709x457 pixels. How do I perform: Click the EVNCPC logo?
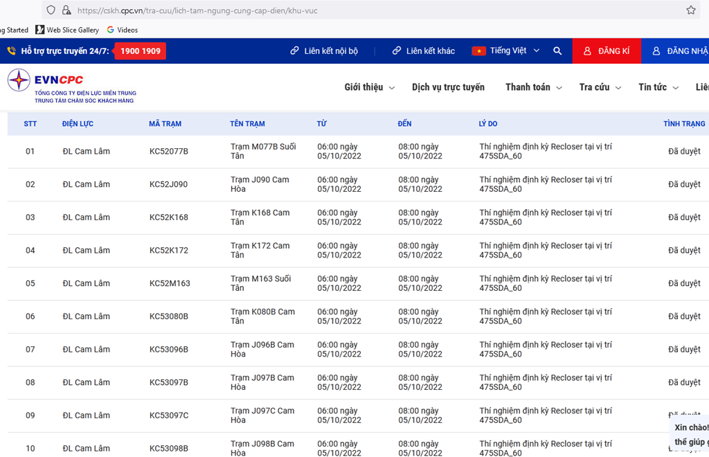point(71,87)
